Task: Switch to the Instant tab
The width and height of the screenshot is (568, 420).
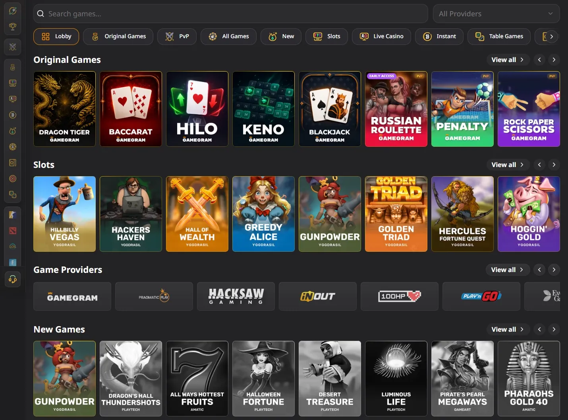Action: pos(439,37)
